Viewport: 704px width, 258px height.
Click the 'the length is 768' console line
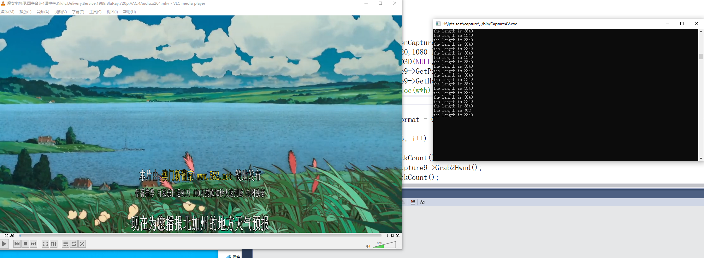(452, 111)
